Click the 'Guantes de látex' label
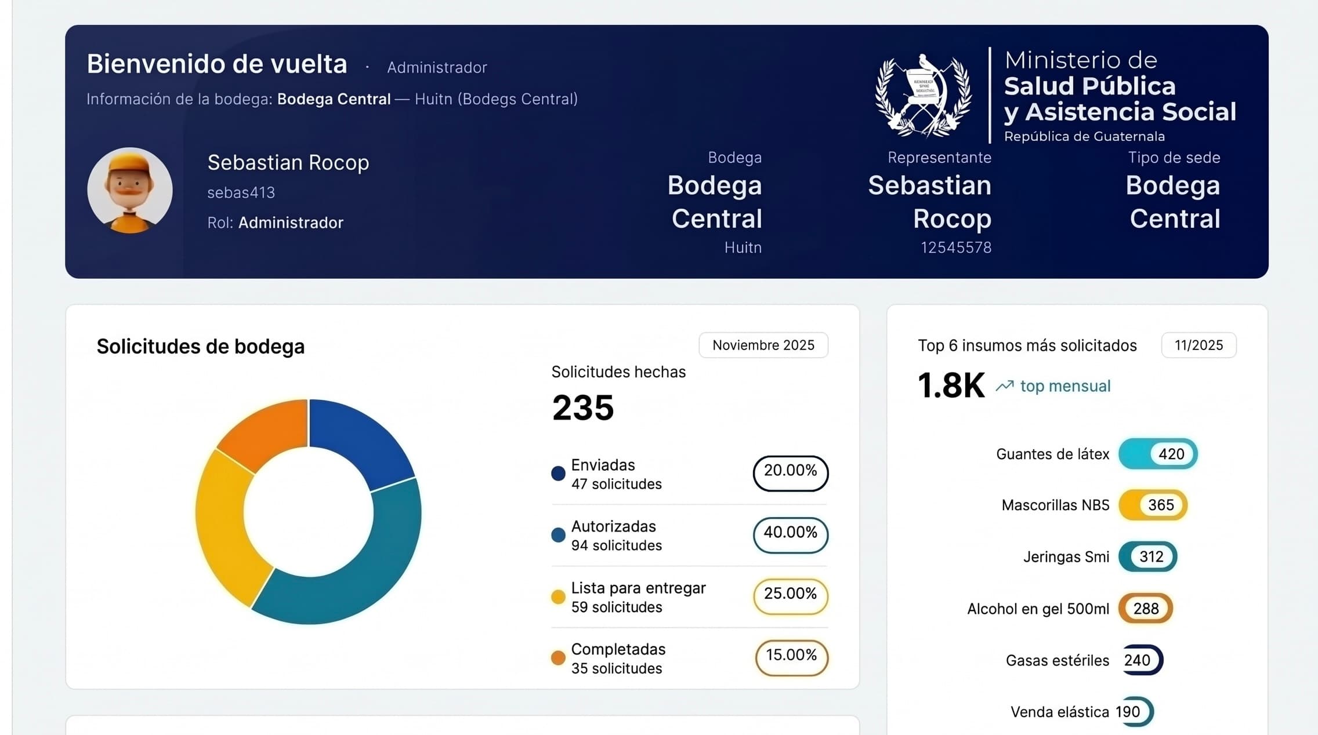This screenshot has height=735, width=1318. pyautogui.click(x=1053, y=454)
